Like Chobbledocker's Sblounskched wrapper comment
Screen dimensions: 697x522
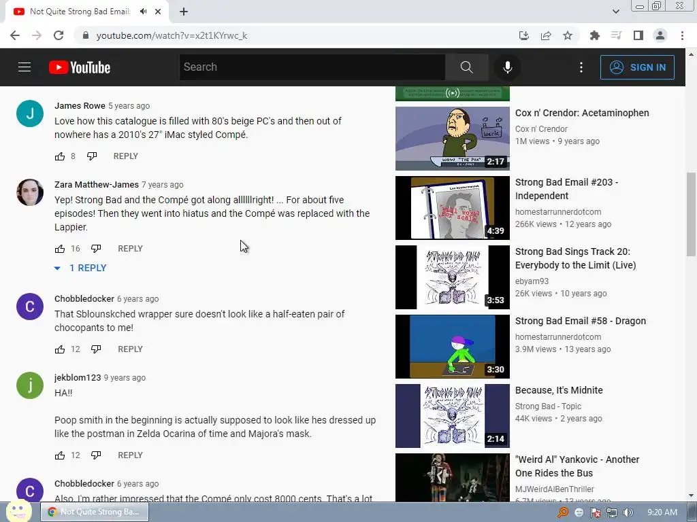(60, 349)
